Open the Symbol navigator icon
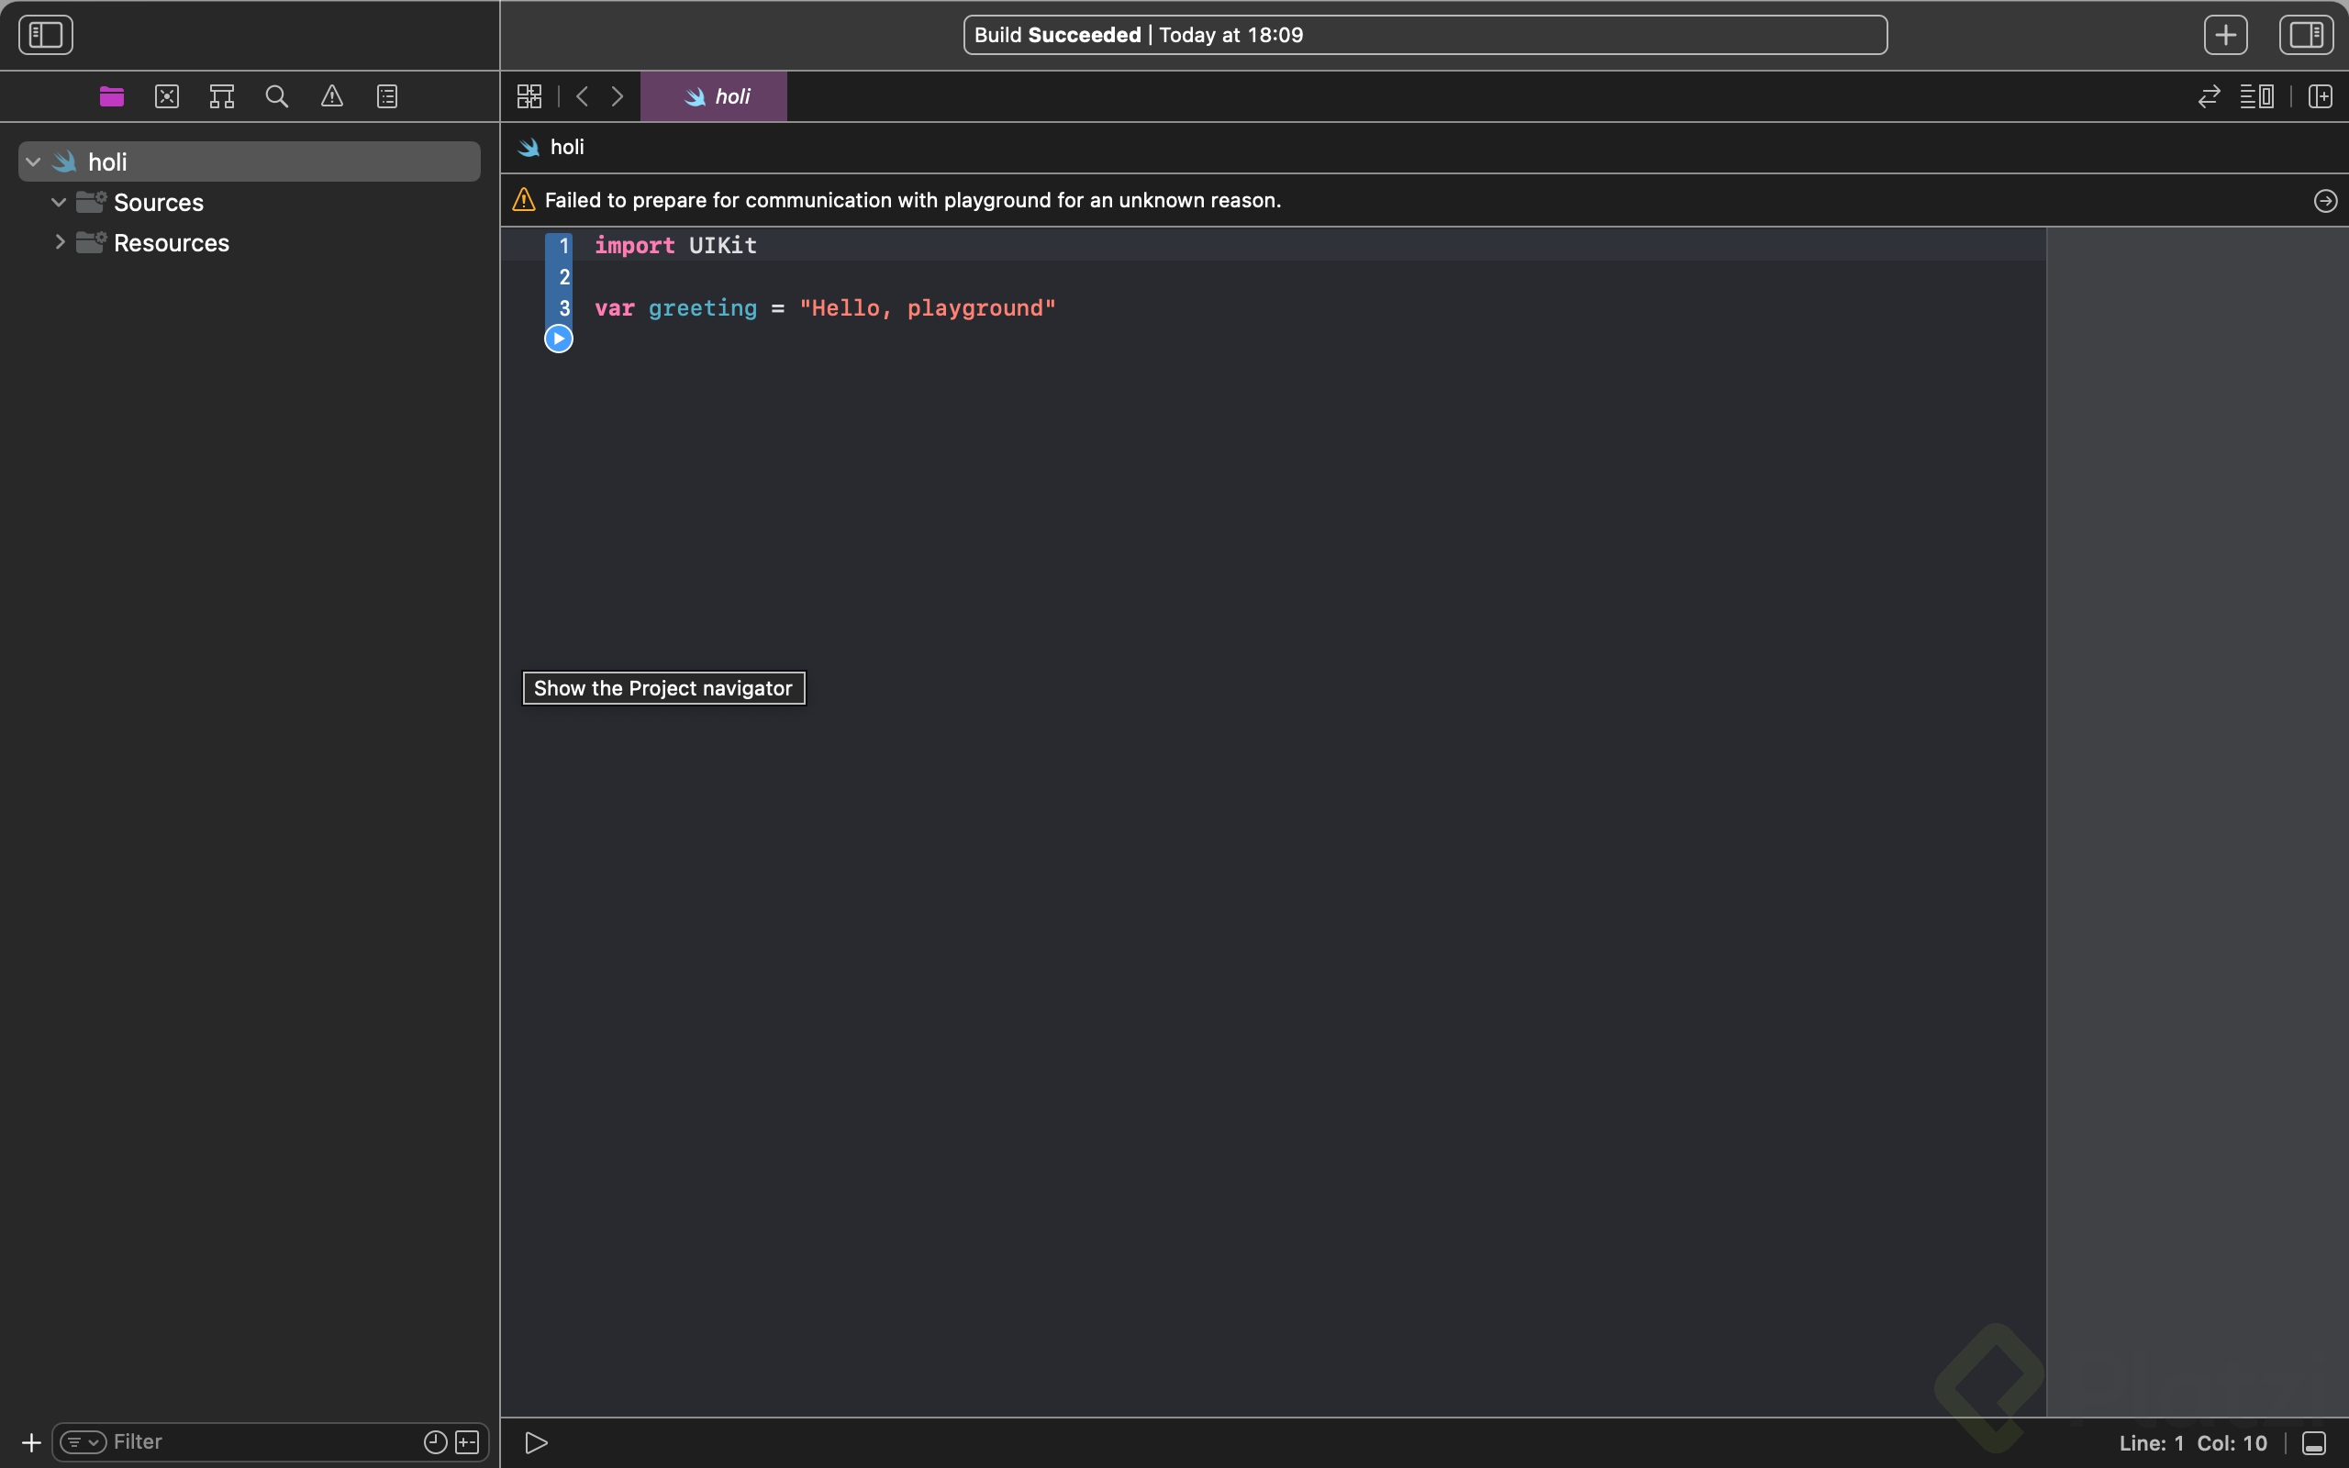2349x1468 pixels. pyautogui.click(x=222, y=96)
